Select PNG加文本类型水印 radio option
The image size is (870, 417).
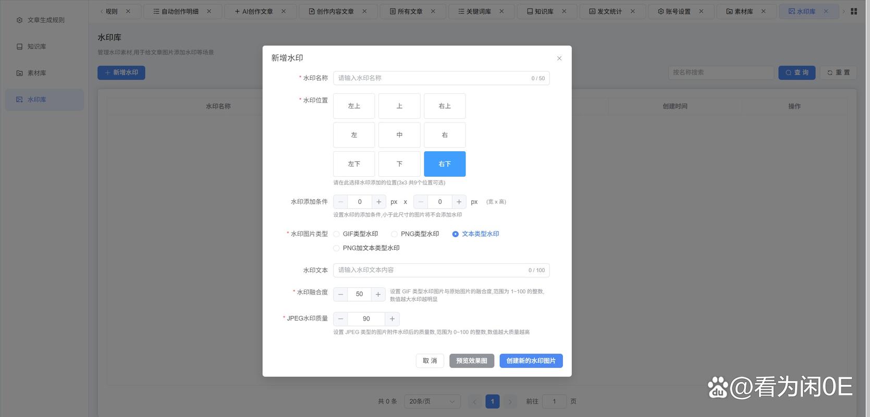(366, 248)
